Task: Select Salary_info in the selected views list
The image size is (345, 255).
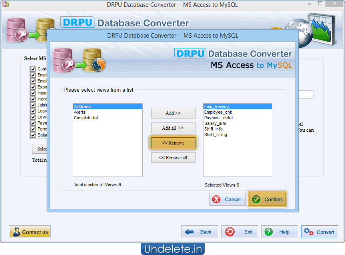Action: click(x=237, y=123)
